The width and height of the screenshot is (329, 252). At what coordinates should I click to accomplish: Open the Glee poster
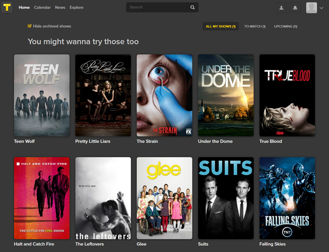[x=164, y=198]
